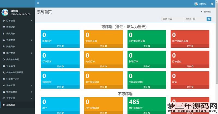Open 夜晚抢单奖励设置 from the sidebar
218x114 pixels.
17,73
